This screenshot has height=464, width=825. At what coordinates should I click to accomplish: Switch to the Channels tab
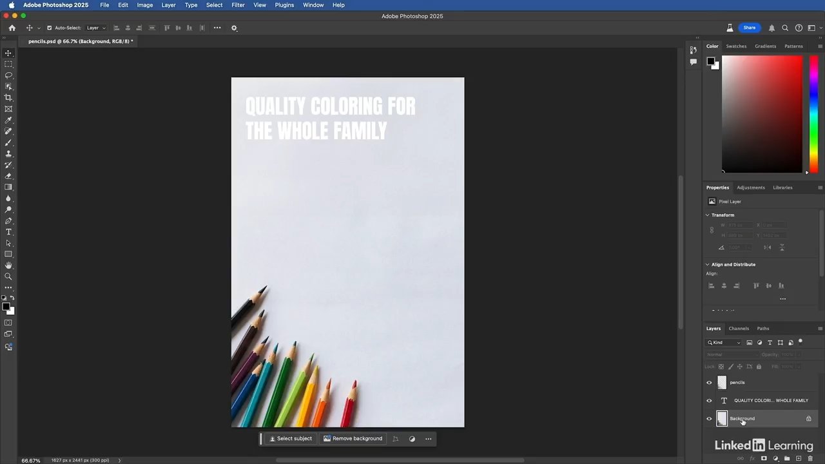click(739, 329)
